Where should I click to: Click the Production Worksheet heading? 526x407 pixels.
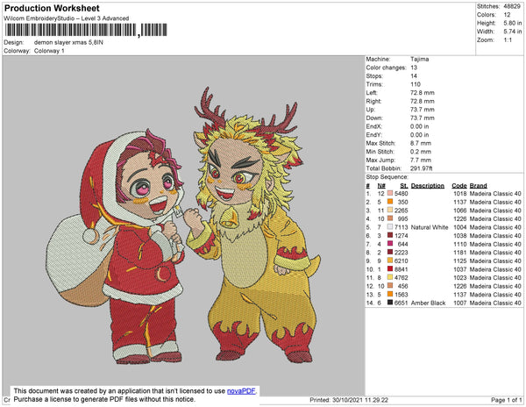coord(52,9)
